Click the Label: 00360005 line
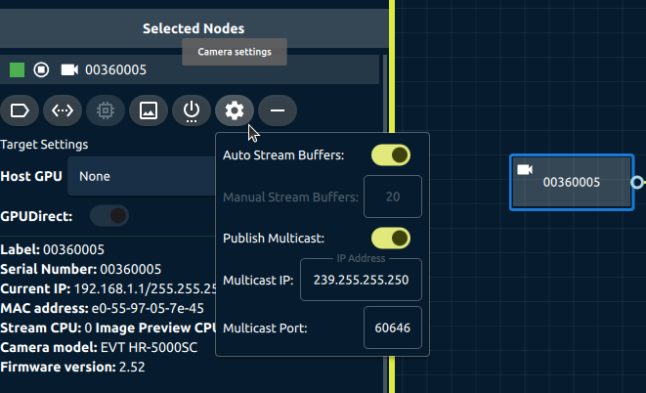 (53, 249)
